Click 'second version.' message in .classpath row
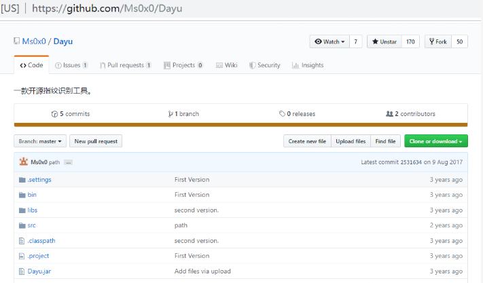Image resolution: width=483 pixels, height=283 pixels. pyautogui.click(x=196, y=241)
